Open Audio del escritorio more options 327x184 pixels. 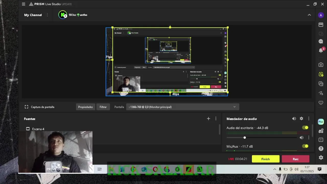pos(309,137)
